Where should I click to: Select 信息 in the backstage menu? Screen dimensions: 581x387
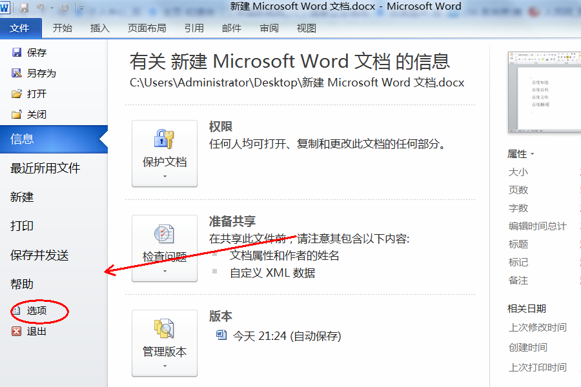pyautogui.click(x=54, y=139)
